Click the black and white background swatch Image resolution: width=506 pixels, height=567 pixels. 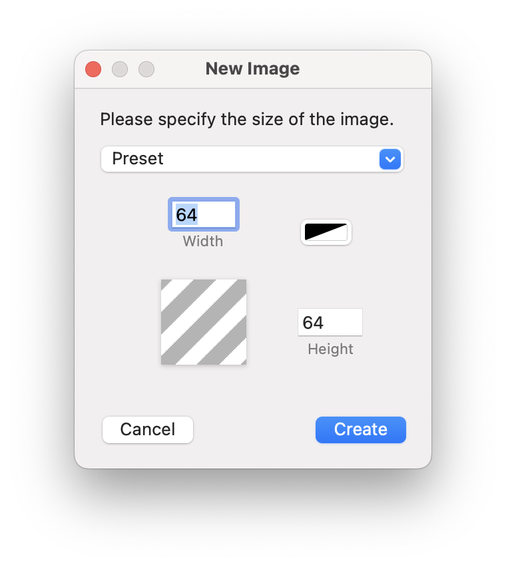[x=326, y=232]
